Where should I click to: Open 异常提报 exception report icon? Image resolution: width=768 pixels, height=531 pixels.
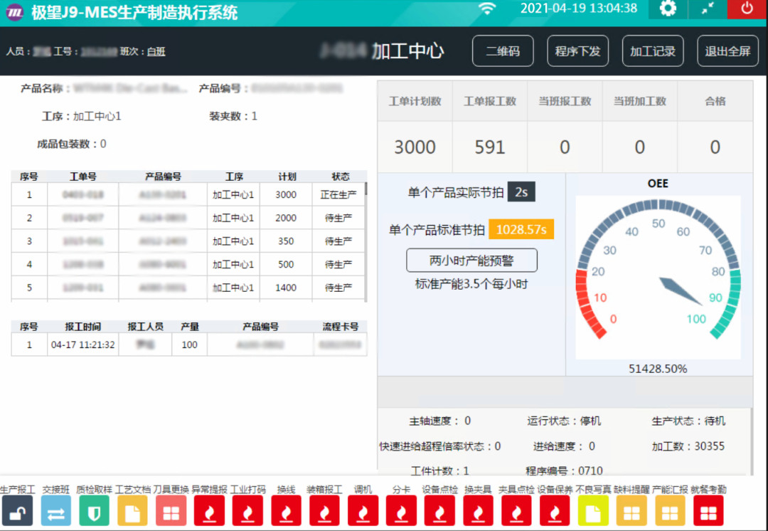(209, 511)
